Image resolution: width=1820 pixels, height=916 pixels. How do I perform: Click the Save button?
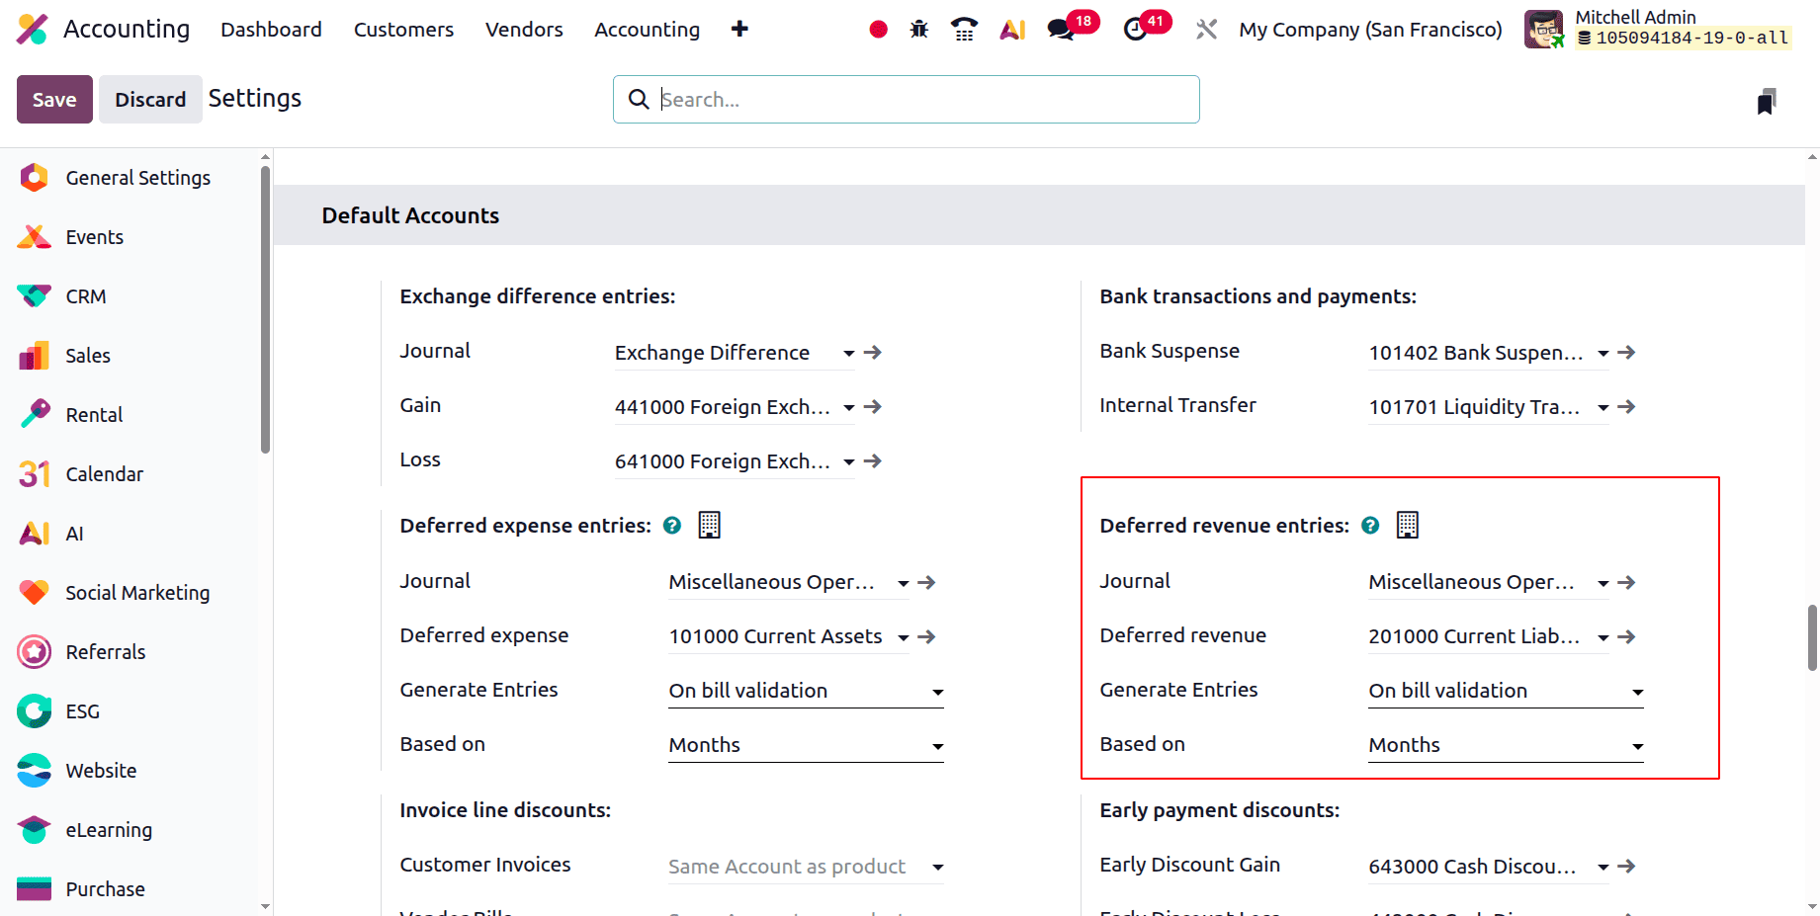point(54,99)
